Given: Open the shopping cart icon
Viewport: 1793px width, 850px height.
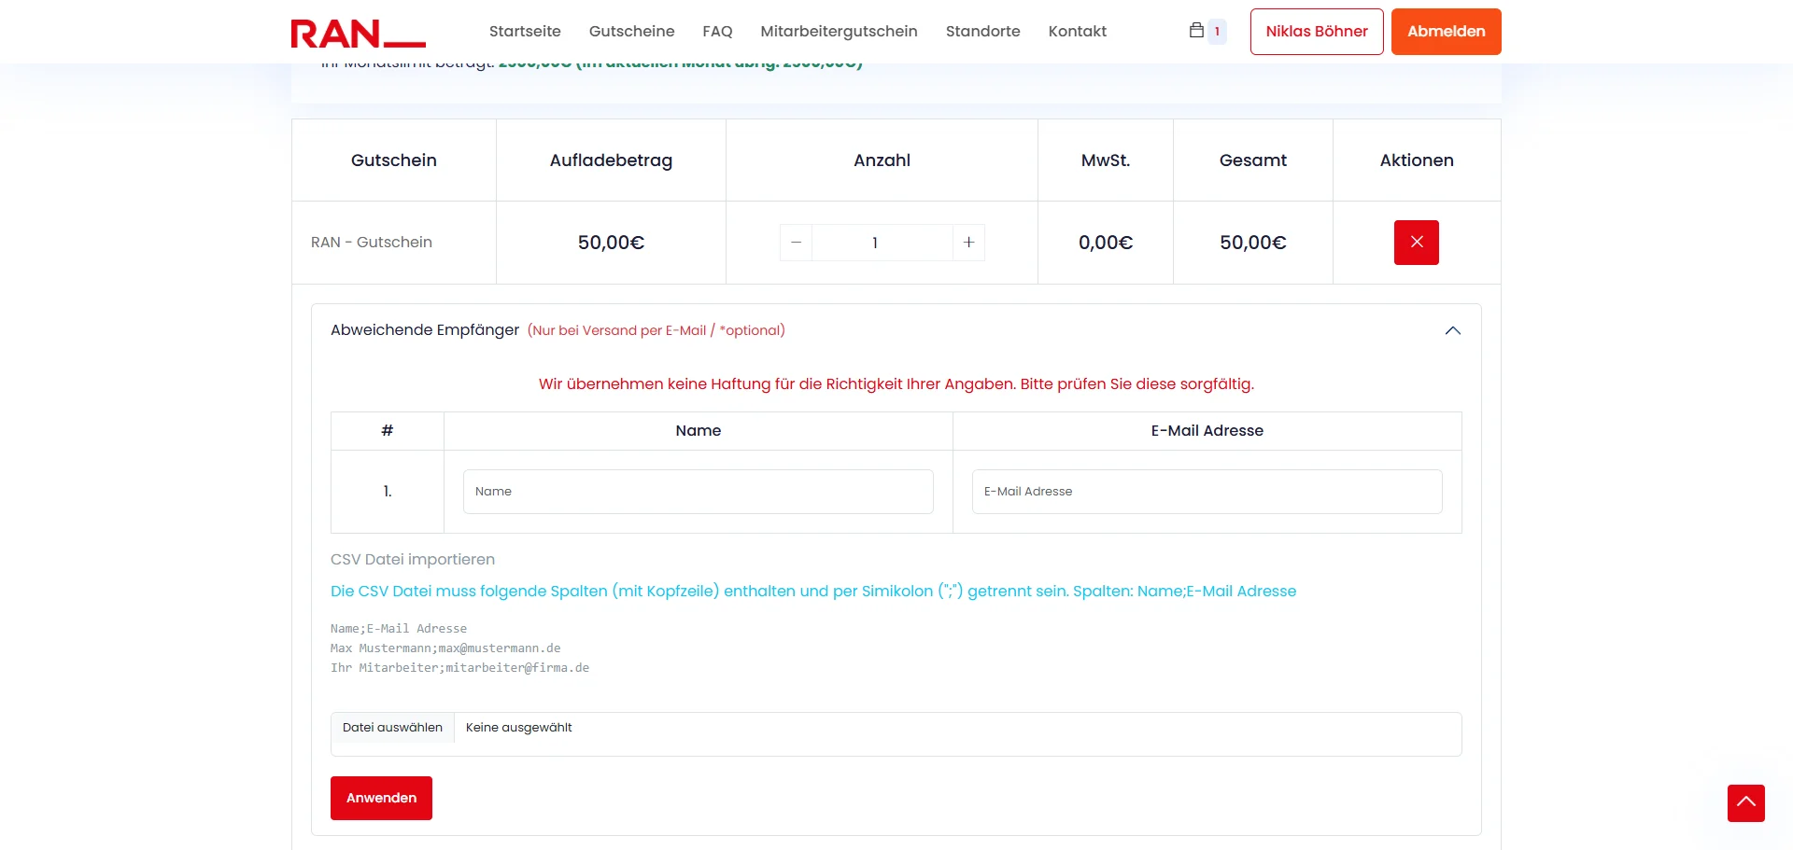Looking at the screenshot, I should [1196, 31].
